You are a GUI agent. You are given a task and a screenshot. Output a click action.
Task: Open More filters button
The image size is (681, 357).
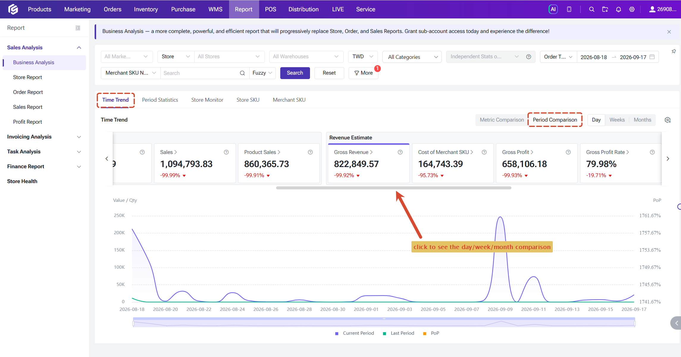click(x=363, y=73)
